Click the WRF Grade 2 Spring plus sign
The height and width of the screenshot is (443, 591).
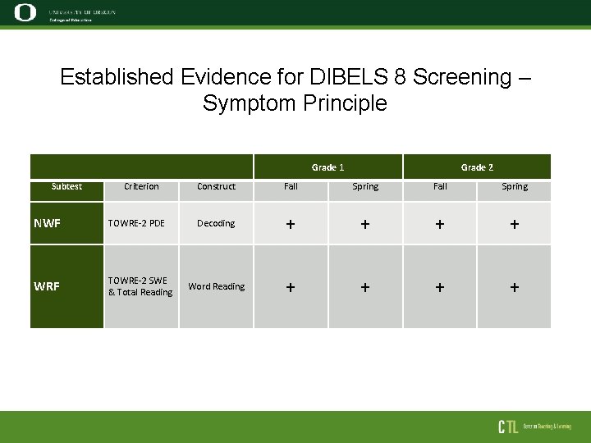(x=515, y=287)
